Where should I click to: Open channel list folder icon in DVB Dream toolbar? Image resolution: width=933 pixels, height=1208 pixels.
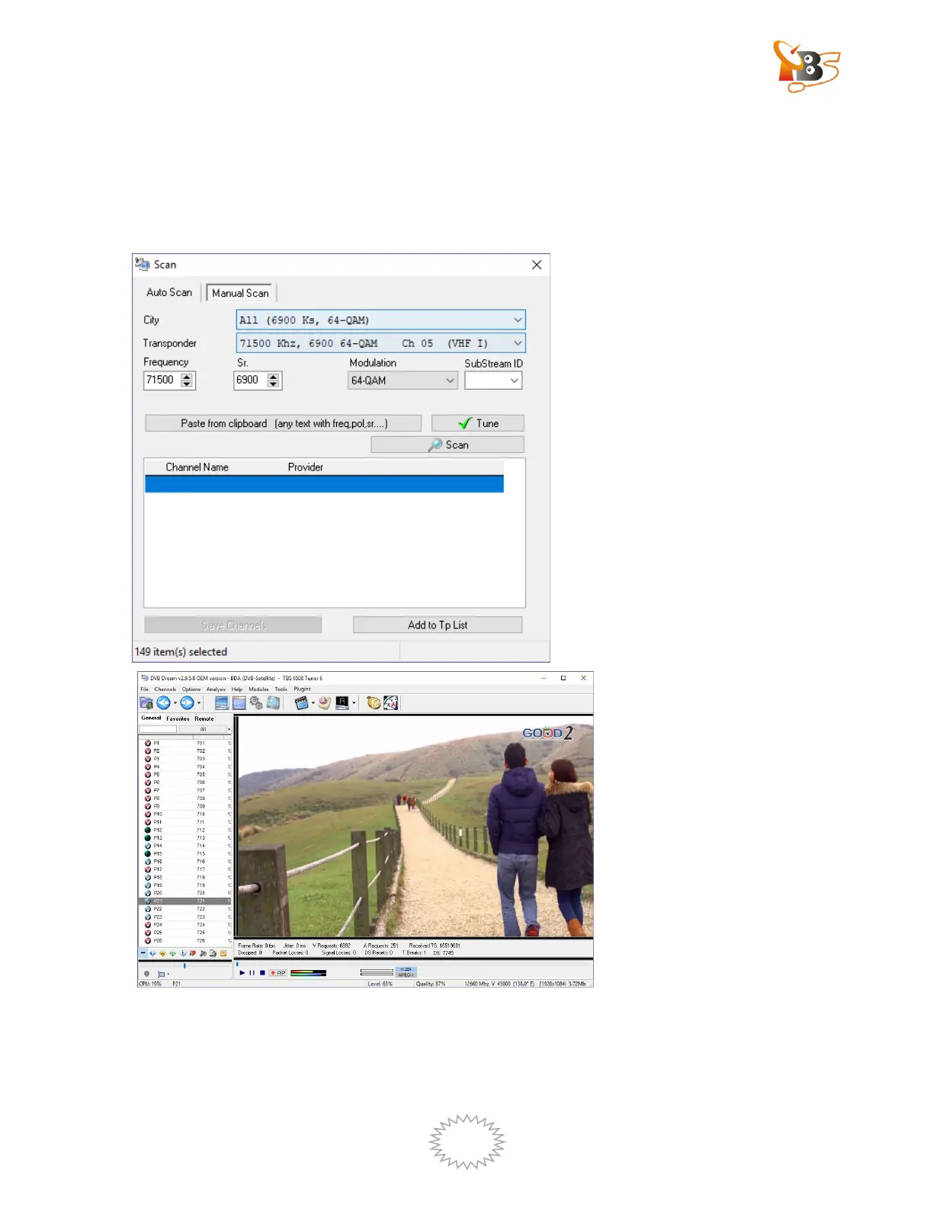click(146, 703)
